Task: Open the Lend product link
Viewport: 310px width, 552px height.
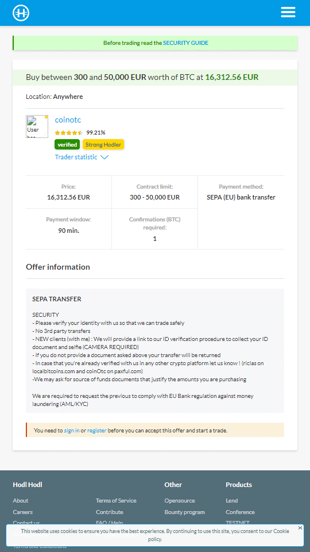Action: (x=231, y=501)
